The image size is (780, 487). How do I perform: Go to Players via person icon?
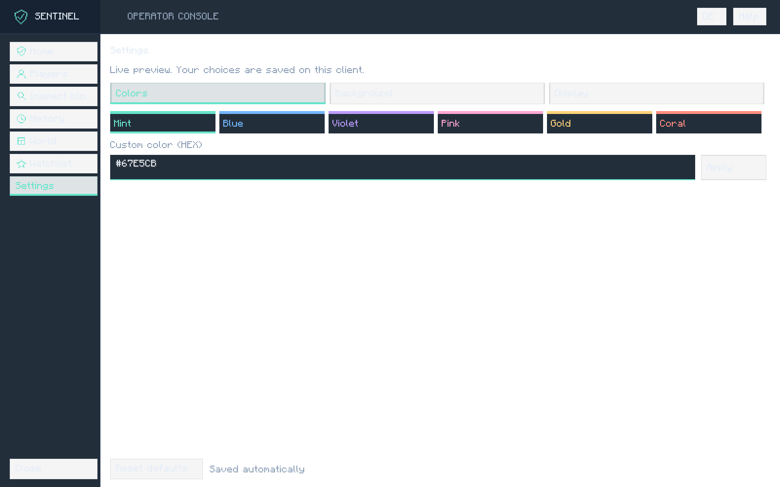pyautogui.click(x=21, y=74)
